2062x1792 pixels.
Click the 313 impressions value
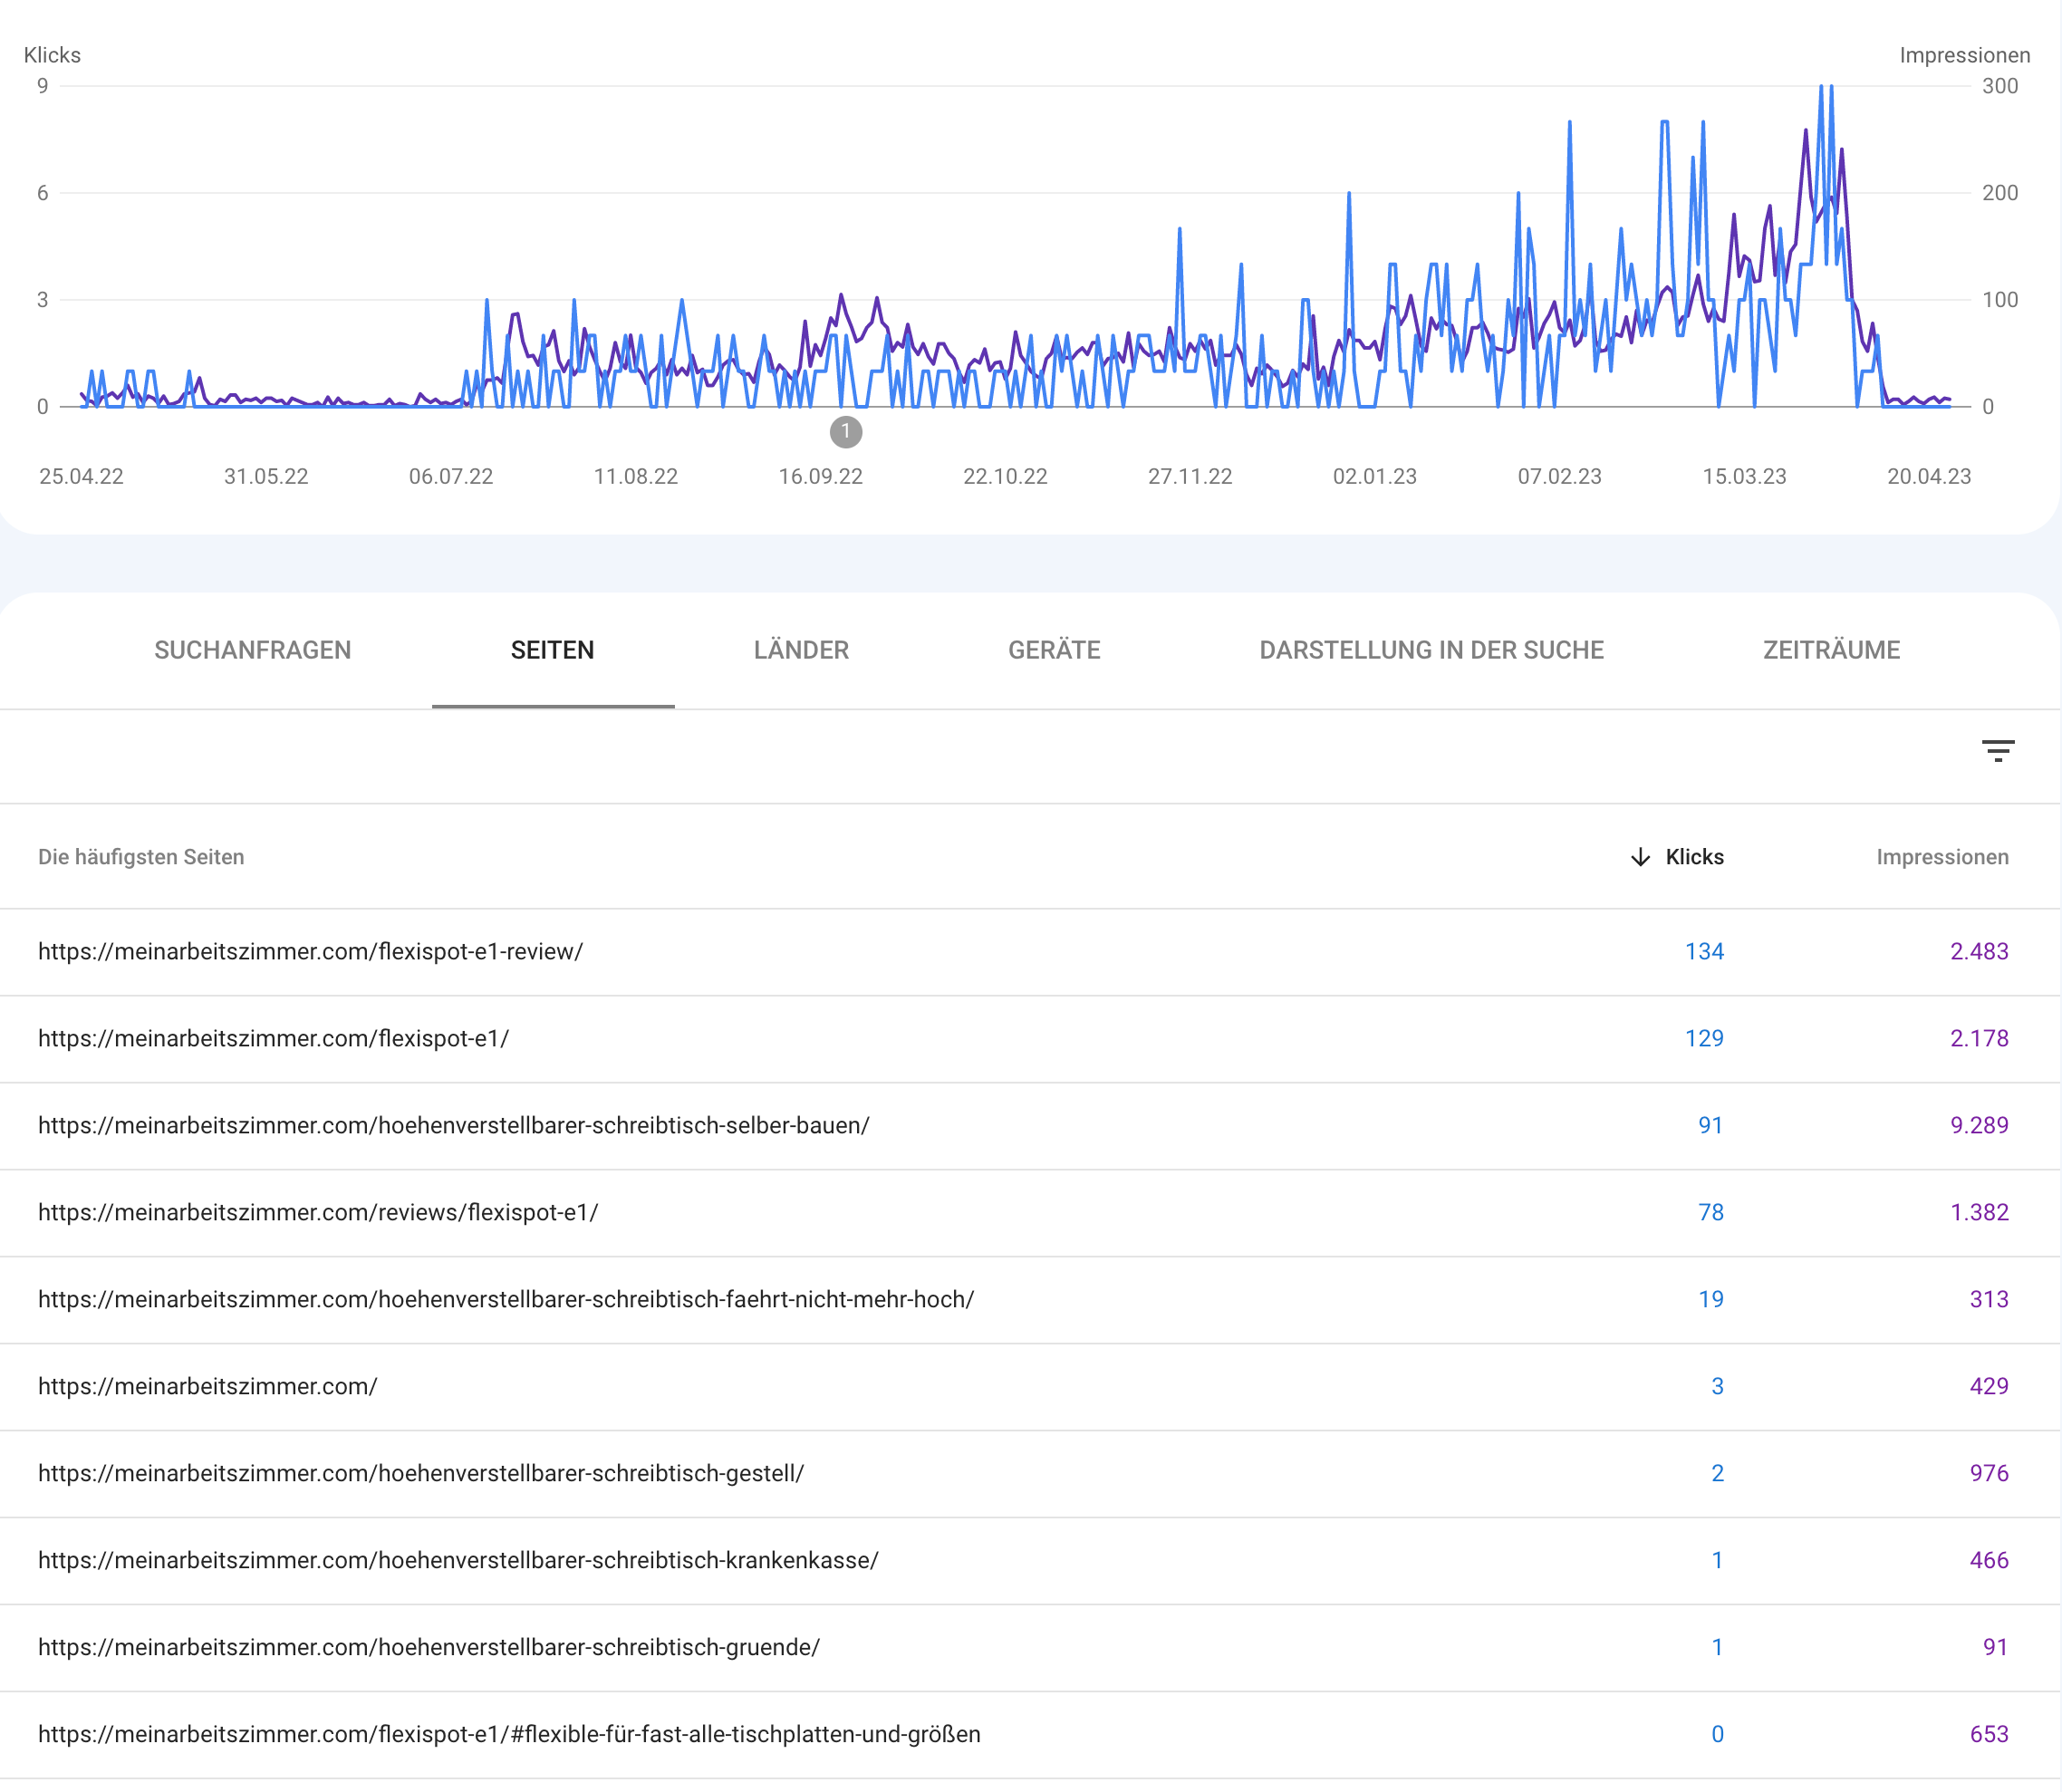click(x=1989, y=1300)
